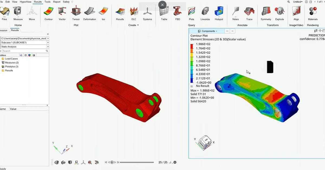Open the Vector plot tool
The width and height of the screenshot is (325, 170).
(x=62, y=12)
